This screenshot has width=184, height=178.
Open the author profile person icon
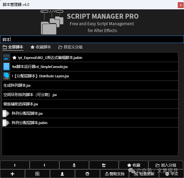(x=62, y=174)
